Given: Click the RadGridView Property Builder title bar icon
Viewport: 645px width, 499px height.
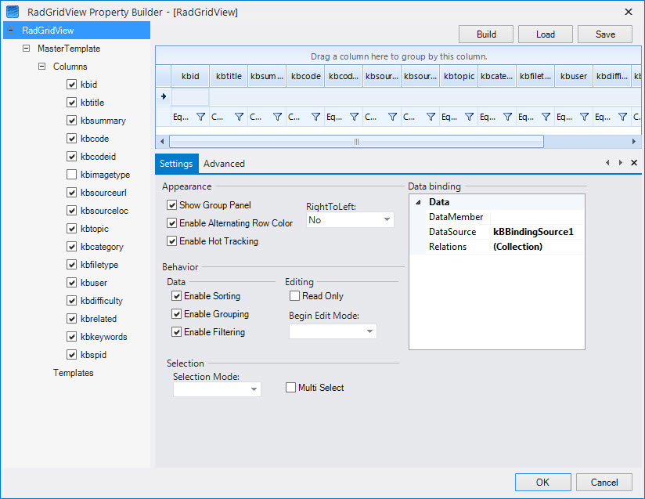Looking at the screenshot, I should (13, 12).
